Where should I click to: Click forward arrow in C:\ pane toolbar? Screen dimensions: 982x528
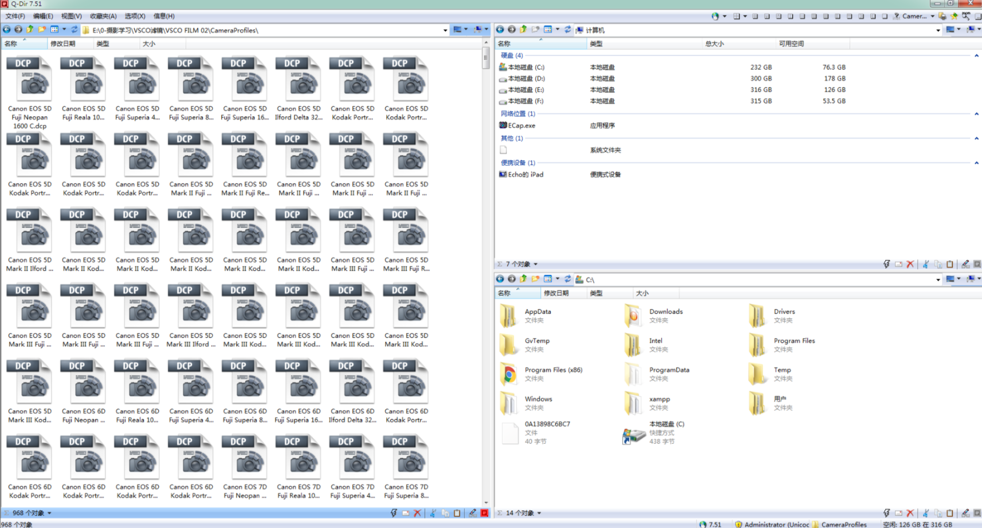pos(512,279)
